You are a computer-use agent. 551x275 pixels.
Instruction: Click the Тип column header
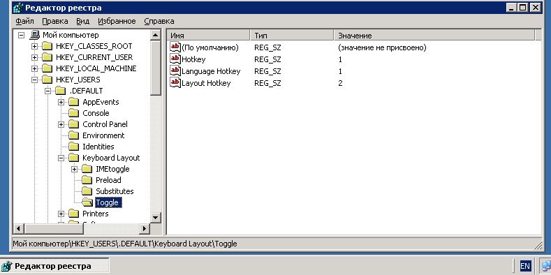[292, 36]
